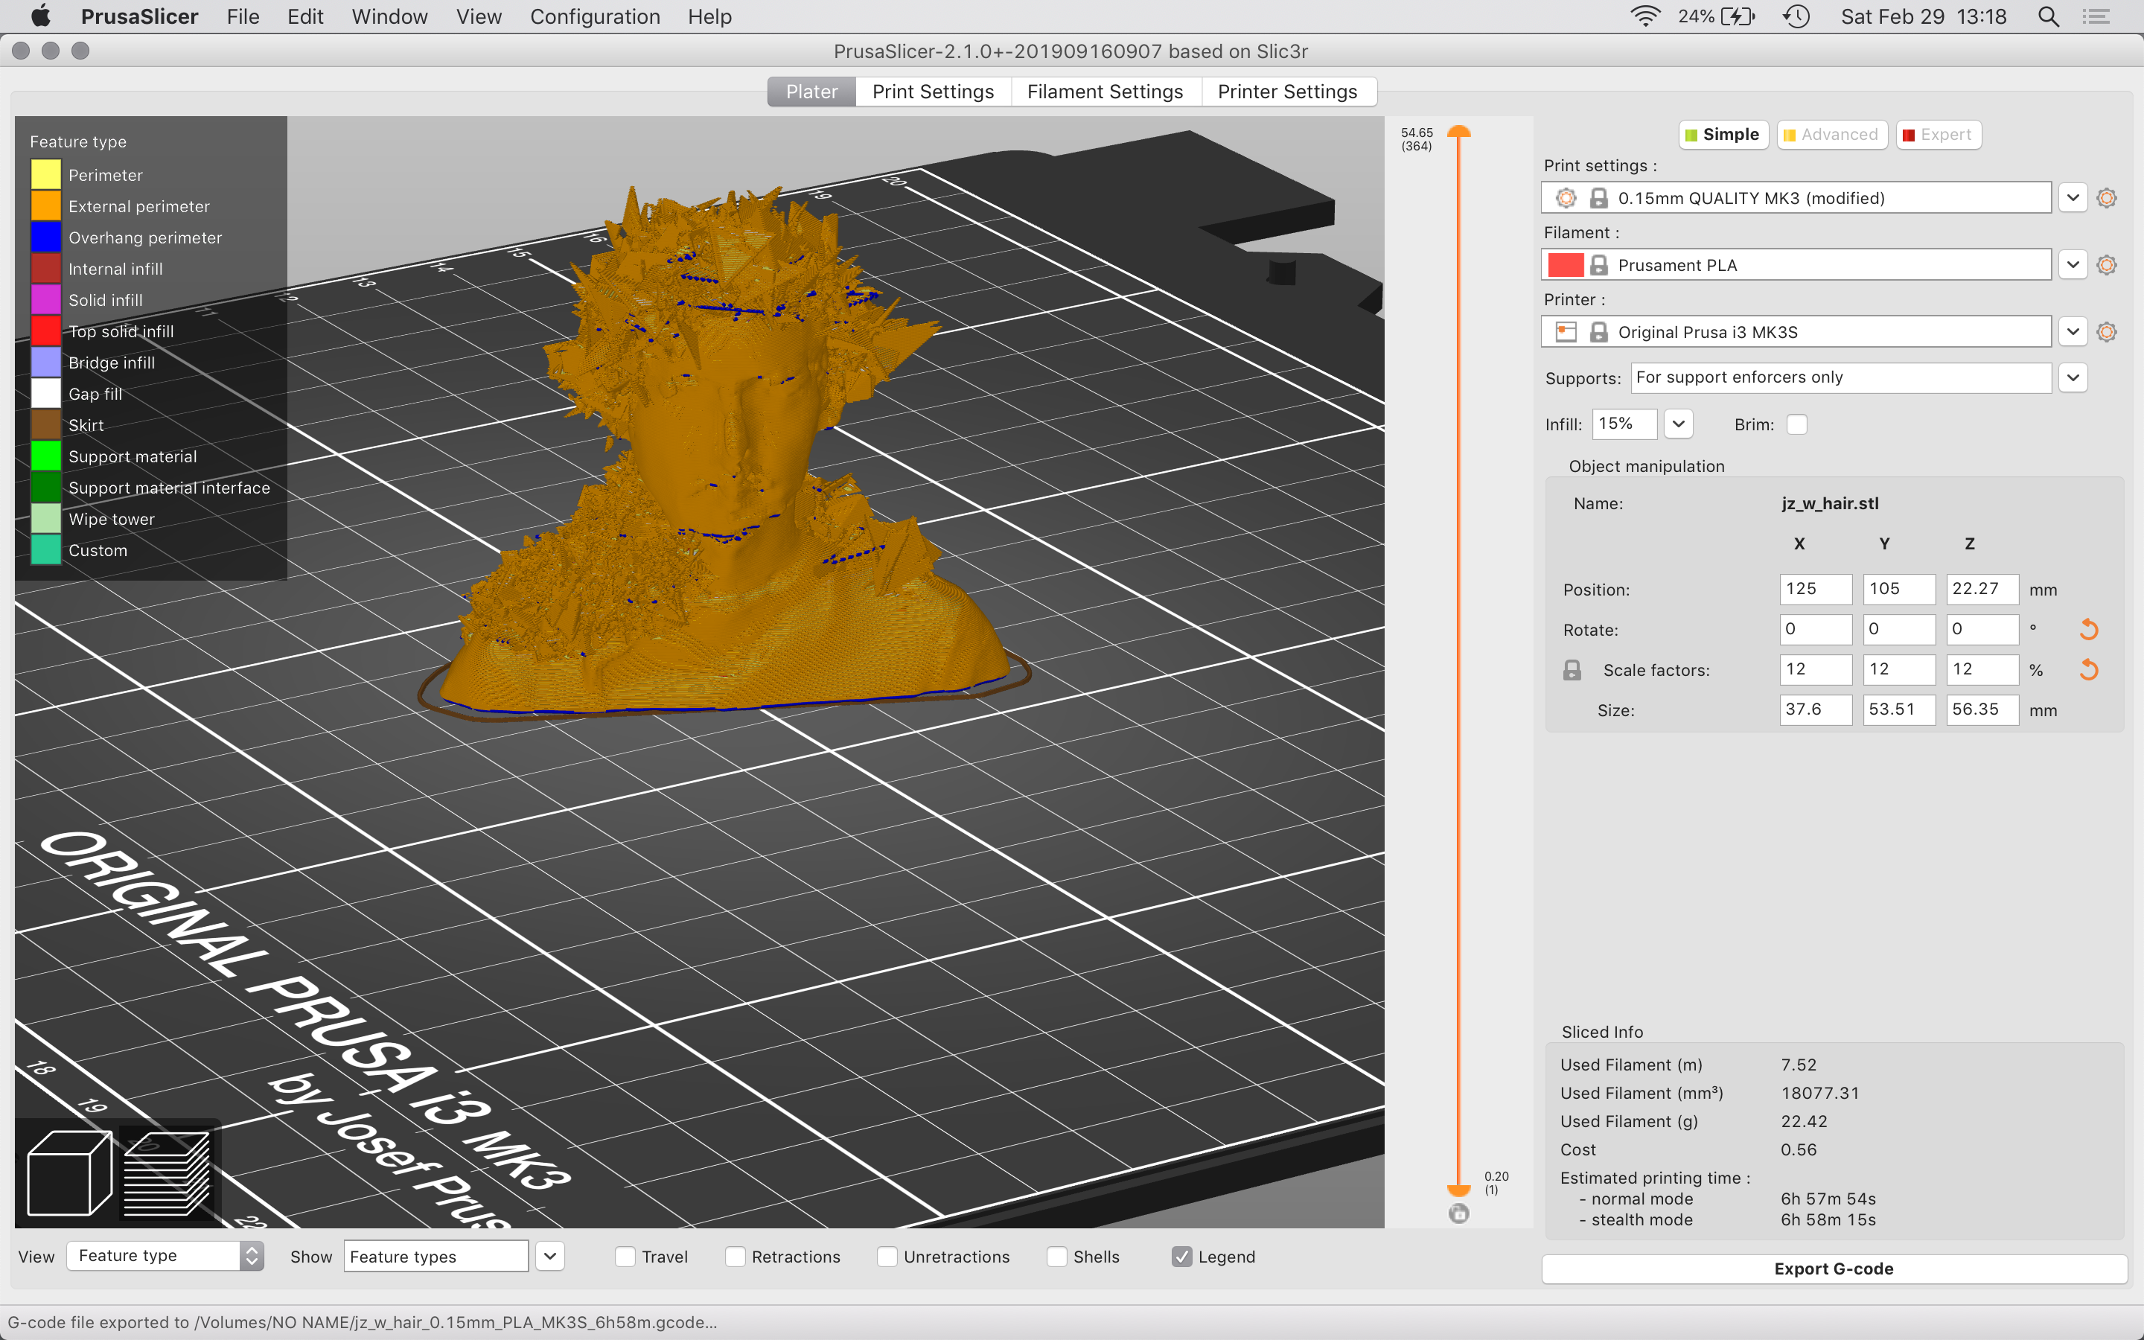2144x1340 pixels.
Task: Open Notification Center icon
Action: click(x=2096, y=16)
